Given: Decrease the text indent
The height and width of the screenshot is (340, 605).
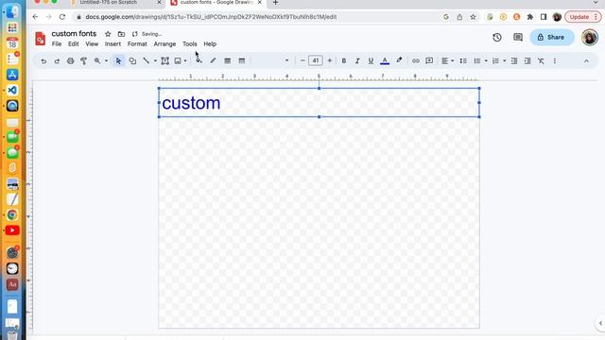Looking at the screenshot, I should pos(514,60).
